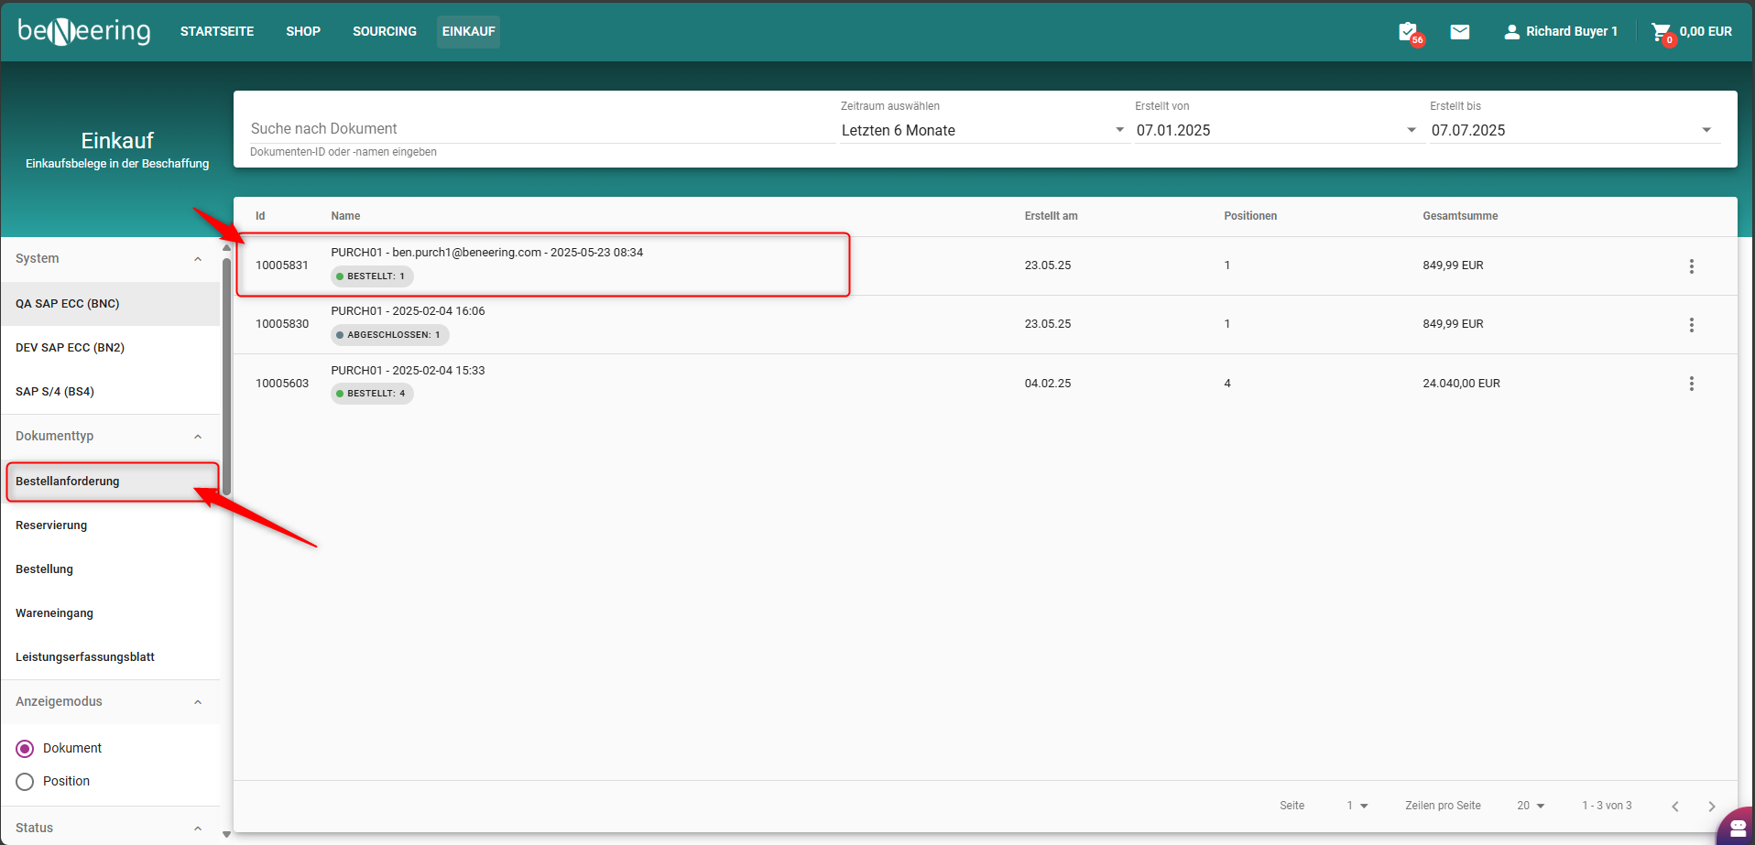Click the Suche nach Dokument search field
This screenshot has width=1755, height=845.
point(540,129)
